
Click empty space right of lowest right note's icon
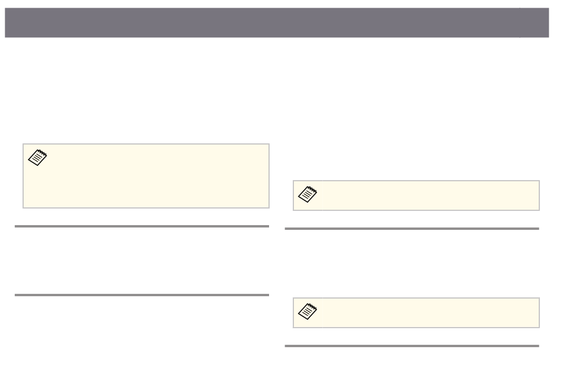point(429,313)
